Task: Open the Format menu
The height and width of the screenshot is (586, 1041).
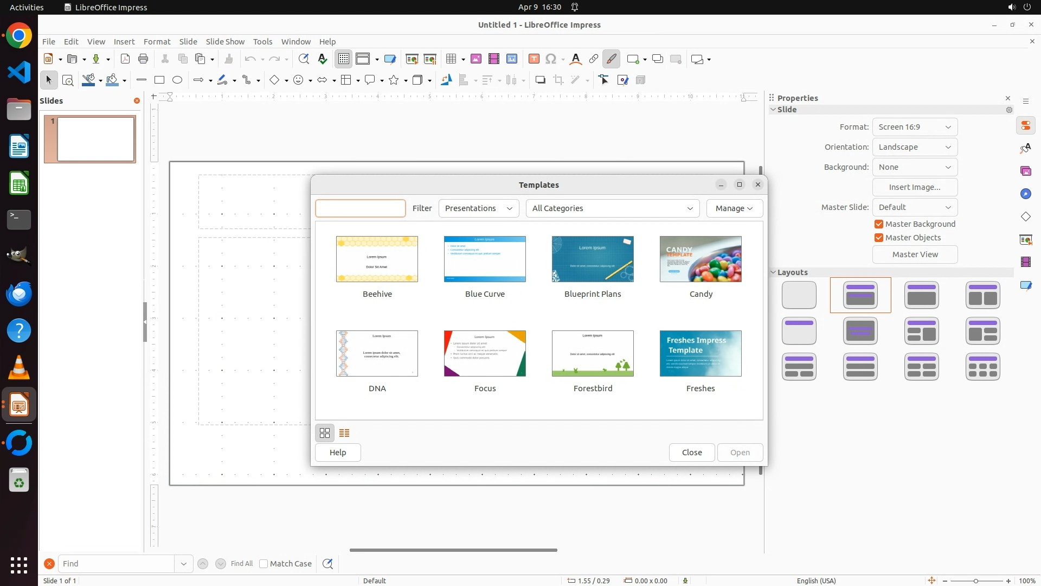Action: (x=157, y=42)
